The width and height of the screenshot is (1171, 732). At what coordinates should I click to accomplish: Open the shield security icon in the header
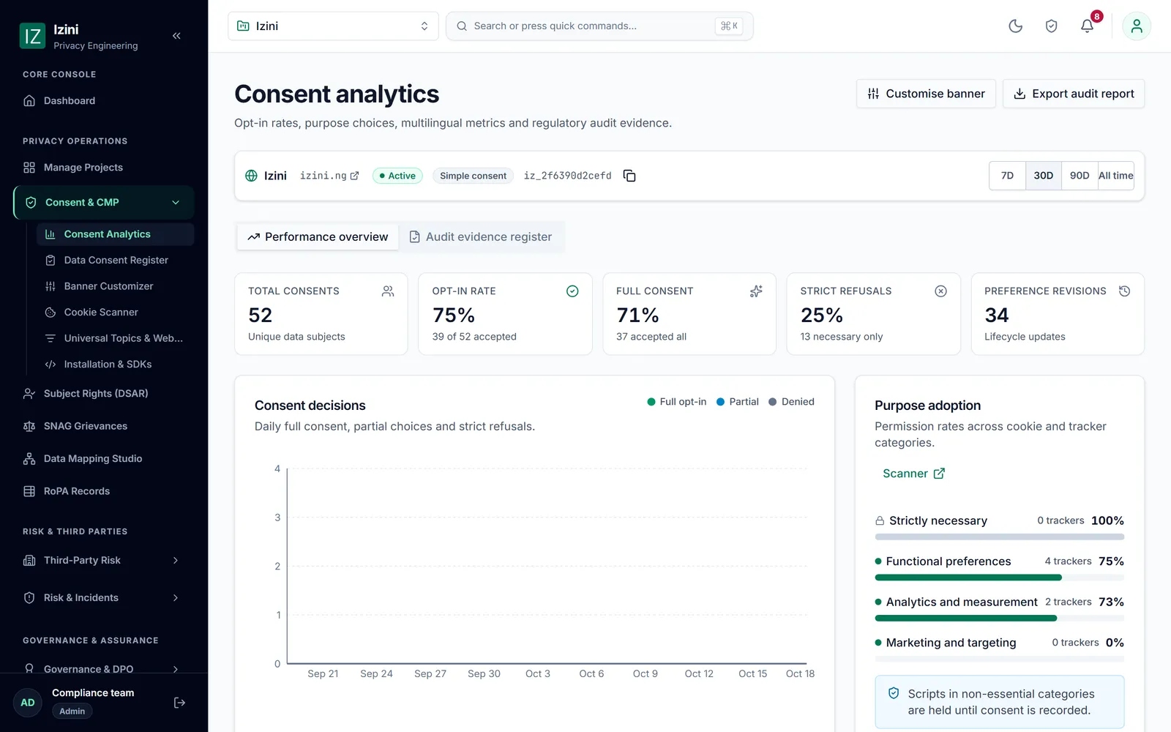point(1051,26)
